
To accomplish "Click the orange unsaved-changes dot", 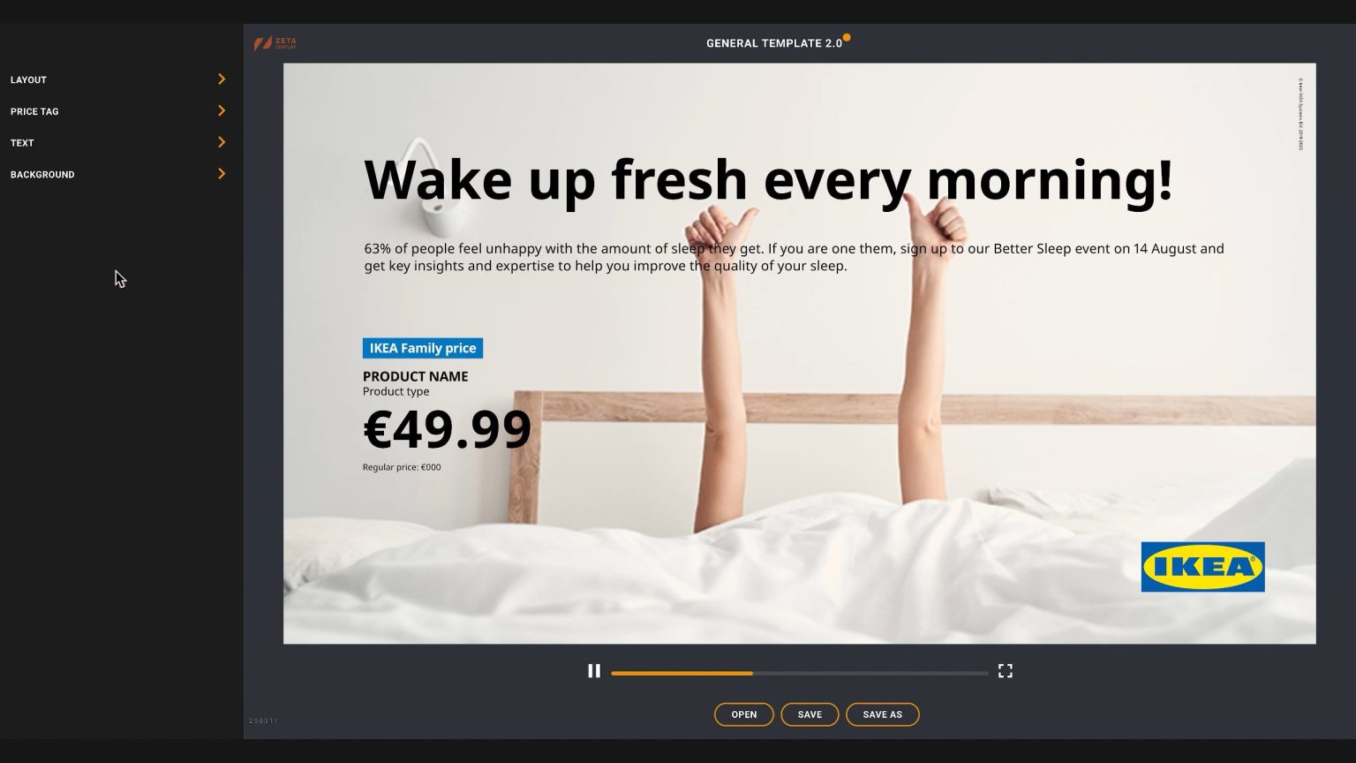I will pos(847,37).
